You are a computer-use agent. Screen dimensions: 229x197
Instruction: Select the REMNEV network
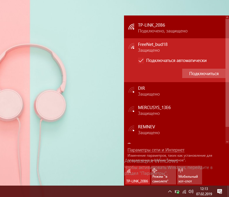[x=175, y=130]
